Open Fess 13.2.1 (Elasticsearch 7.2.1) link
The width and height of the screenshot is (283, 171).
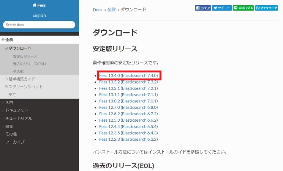click(x=128, y=88)
